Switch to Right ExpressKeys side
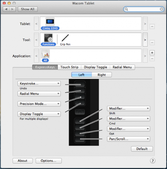 pyautogui.click(x=102, y=75)
